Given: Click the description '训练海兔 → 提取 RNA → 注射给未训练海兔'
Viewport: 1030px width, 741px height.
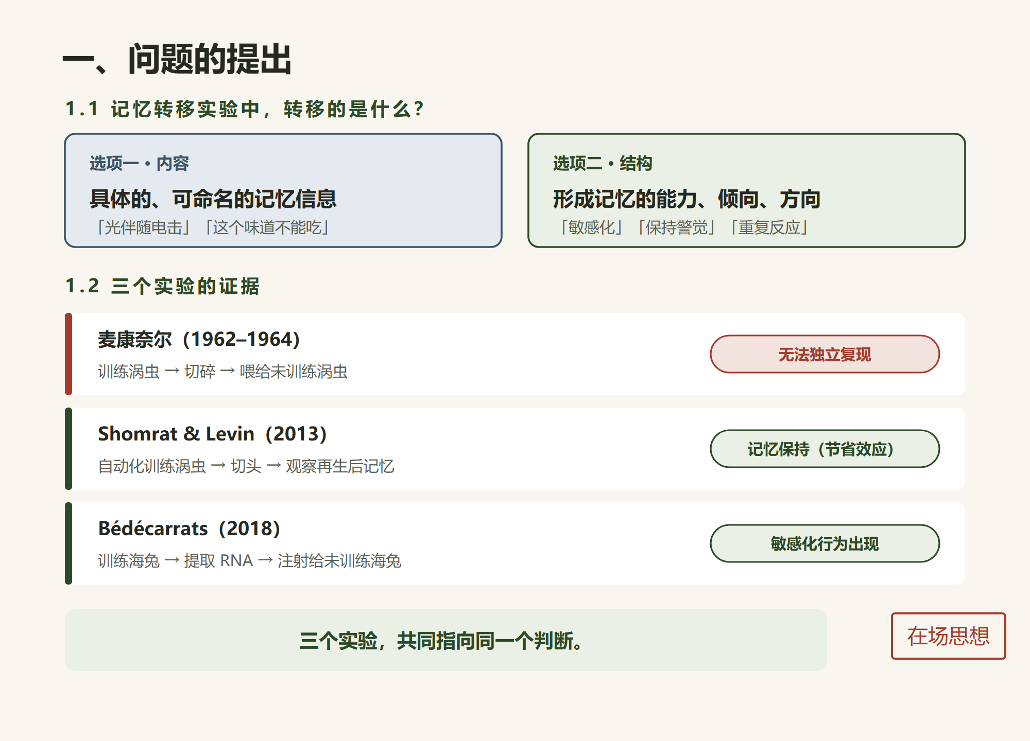Looking at the screenshot, I should click(249, 560).
